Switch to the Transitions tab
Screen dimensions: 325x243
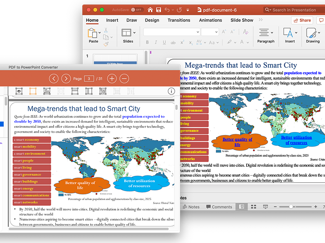click(179, 20)
